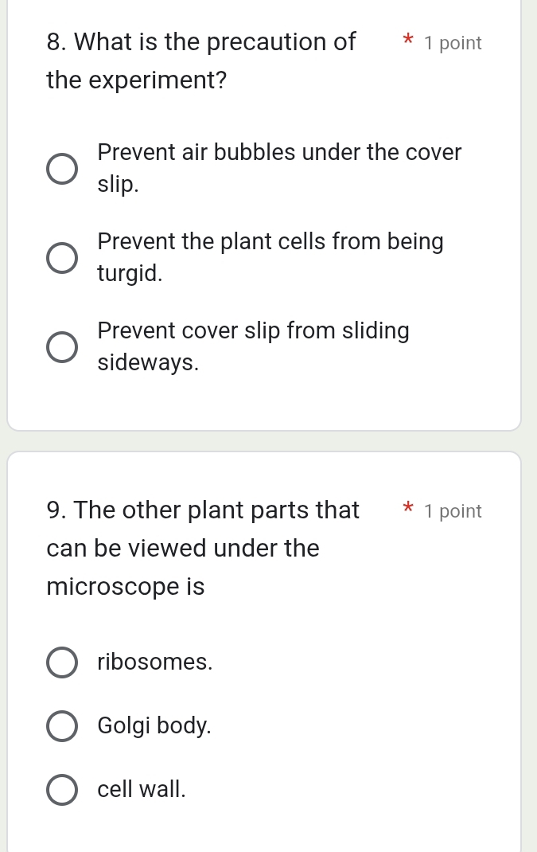Choose radio for plant cells being turgid
Image resolution: width=537 pixels, height=852 pixels.
pyautogui.click(x=62, y=259)
